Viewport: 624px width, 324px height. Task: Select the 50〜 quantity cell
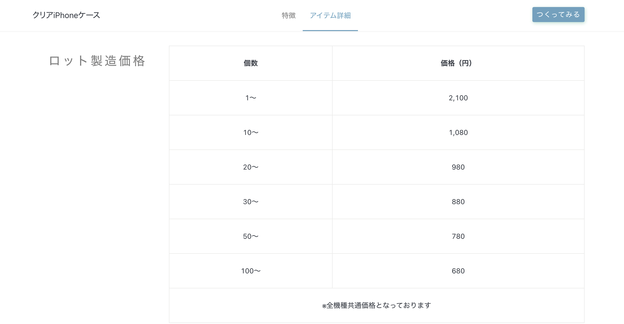coord(251,236)
